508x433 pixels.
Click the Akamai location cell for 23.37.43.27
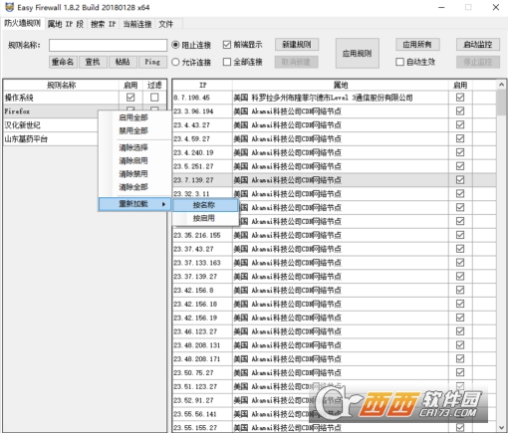click(x=341, y=249)
